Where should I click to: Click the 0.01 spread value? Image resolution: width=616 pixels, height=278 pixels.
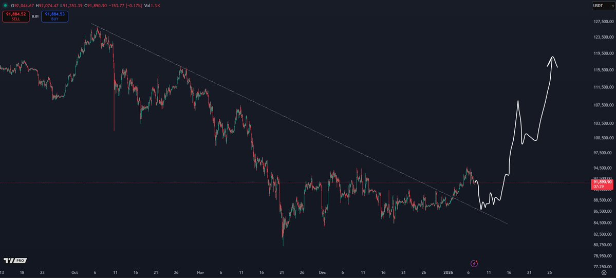point(35,16)
